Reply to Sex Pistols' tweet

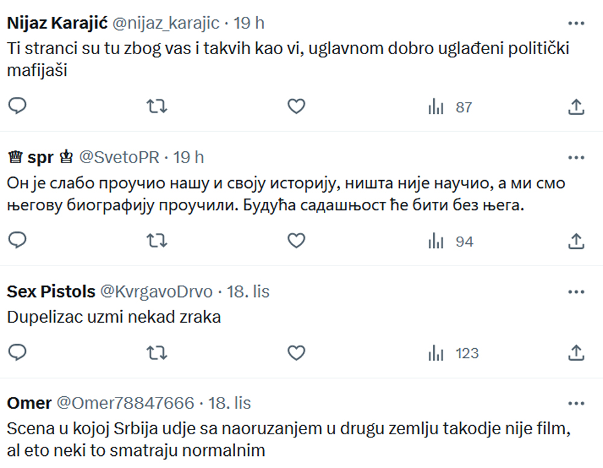[x=17, y=352]
